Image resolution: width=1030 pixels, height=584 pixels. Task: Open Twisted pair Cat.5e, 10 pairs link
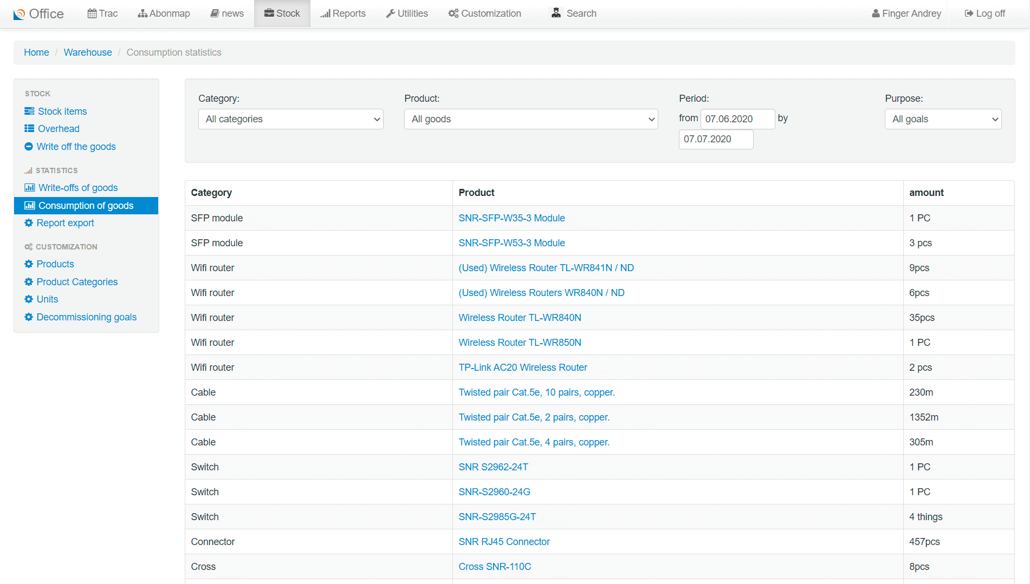pos(536,392)
